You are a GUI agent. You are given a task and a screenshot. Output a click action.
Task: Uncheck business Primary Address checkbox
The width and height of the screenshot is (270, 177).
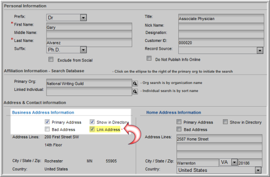tap(47, 122)
